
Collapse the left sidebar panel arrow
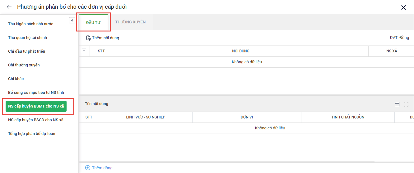pyautogui.click(x=72, y=20)
